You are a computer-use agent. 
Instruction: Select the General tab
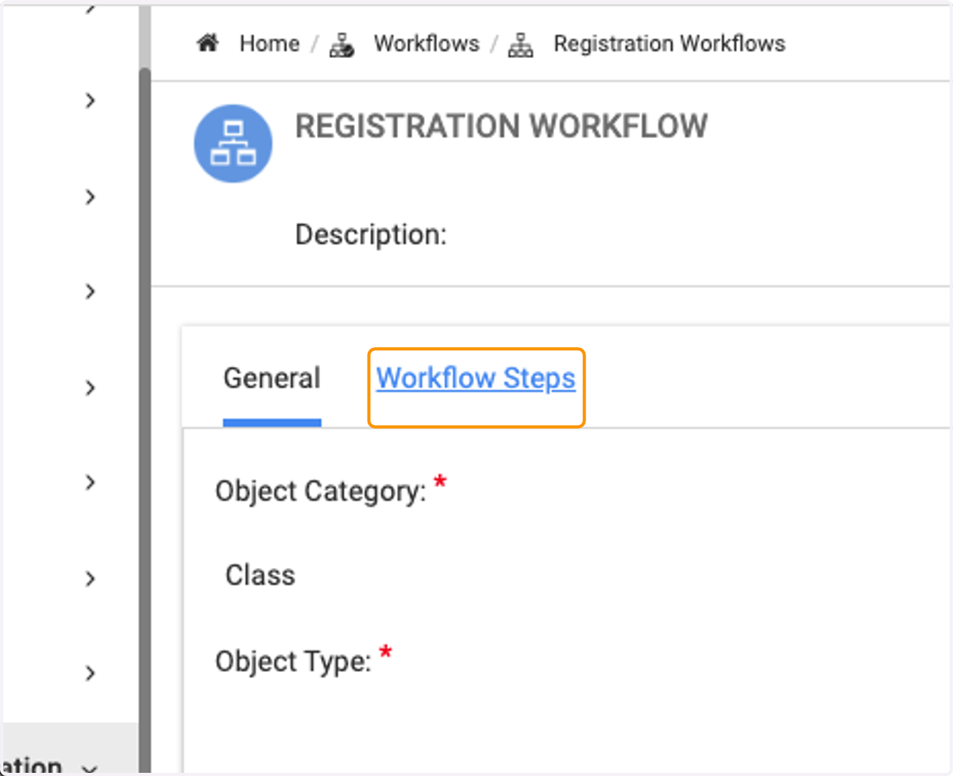[272, 378]
